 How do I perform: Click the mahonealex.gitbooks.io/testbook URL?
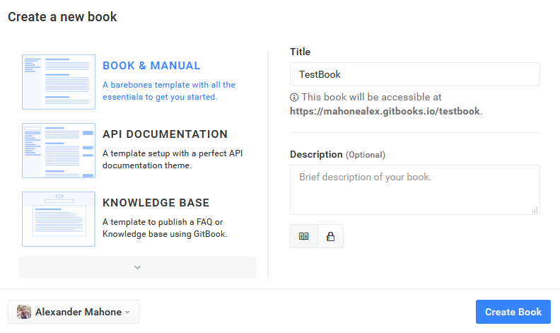(x=385, y=111)
